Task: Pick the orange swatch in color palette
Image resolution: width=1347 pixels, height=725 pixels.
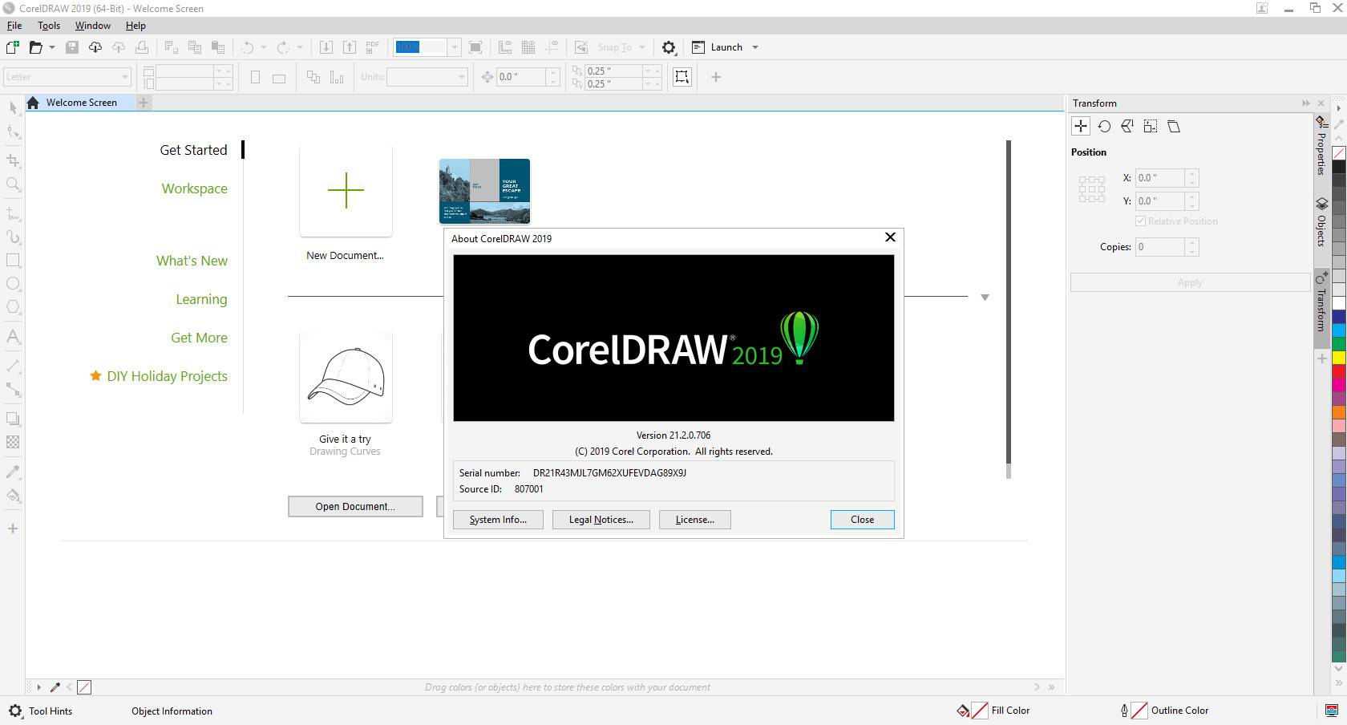Action: tap(1339, 413)
